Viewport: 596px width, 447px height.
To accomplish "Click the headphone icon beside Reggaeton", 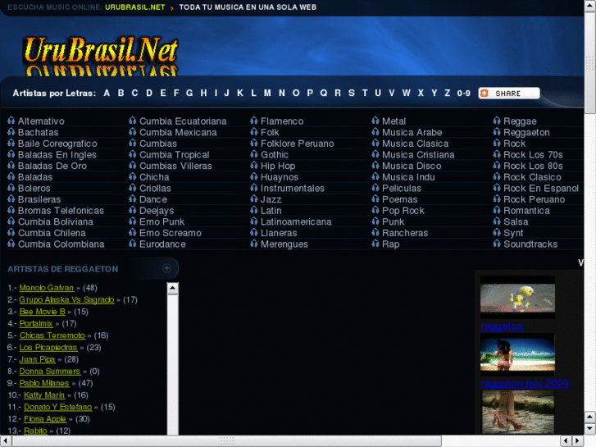I will pyautogui.click(x=497, y=131).
